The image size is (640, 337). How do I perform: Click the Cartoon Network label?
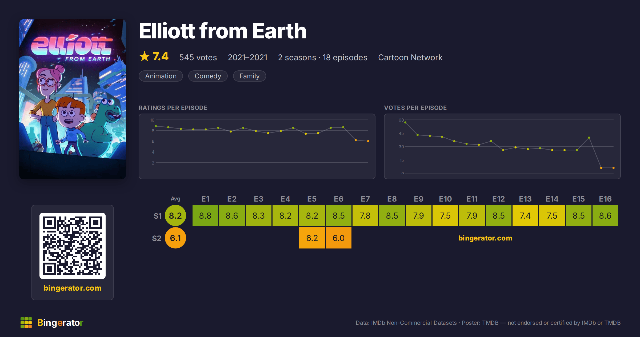click(410, 57)
